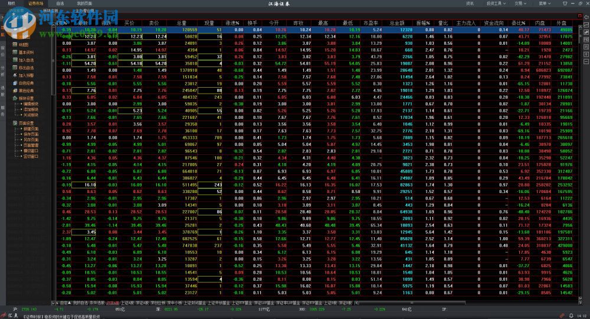Click the 黑色经典 theme icon
Viewport: 590px width, 319px height.
15,91
